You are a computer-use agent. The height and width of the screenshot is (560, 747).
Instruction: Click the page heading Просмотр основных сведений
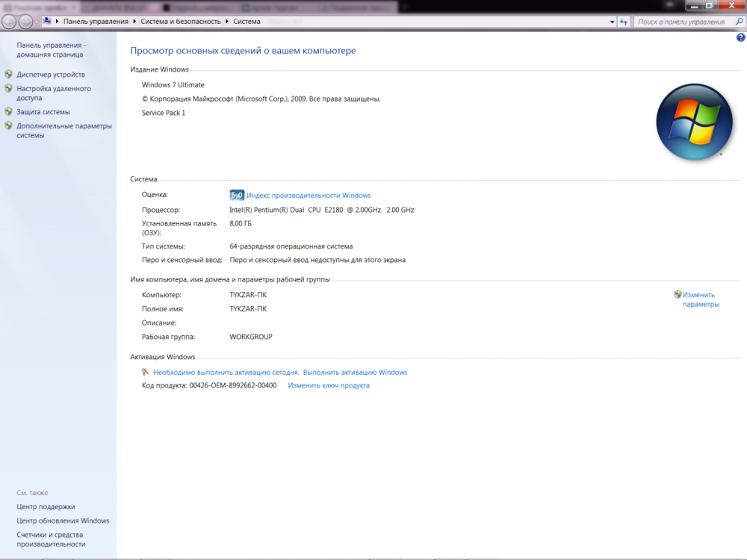coord(243,51)
